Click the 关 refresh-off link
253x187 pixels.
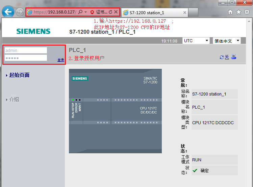point(227,57)
